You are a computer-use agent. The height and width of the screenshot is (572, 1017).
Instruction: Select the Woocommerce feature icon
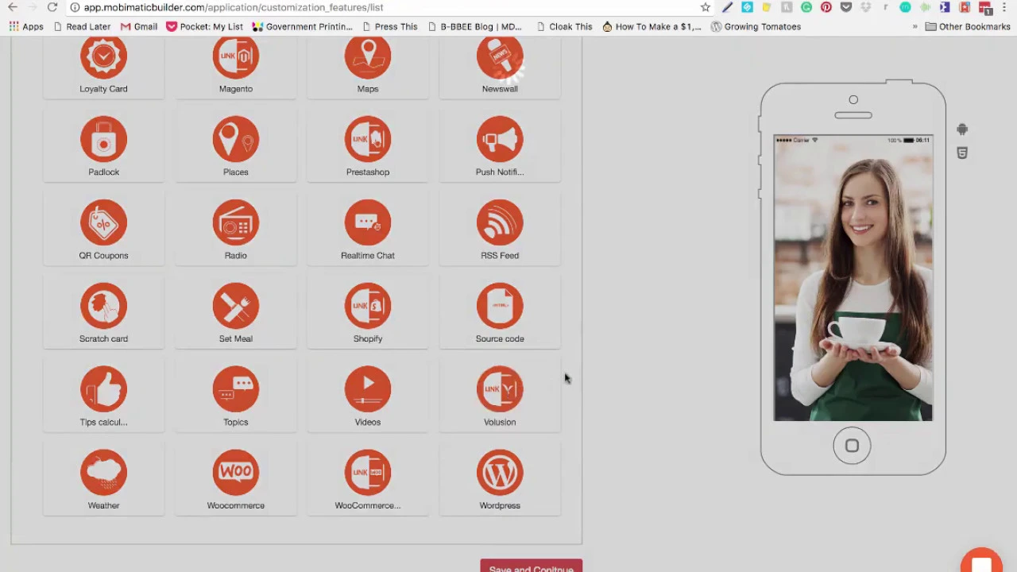tap(236, 473)
